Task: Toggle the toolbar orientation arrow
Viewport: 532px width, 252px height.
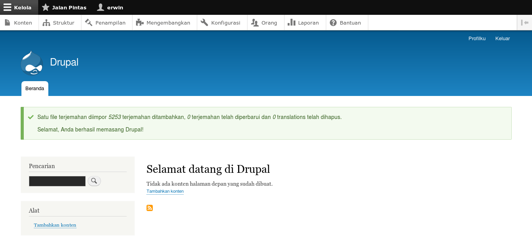Action: (x=525, y=23)
